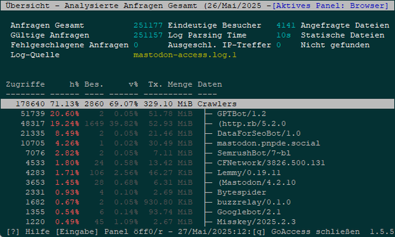Click the Eindeutige Besucher value 4141

[286, 25]
